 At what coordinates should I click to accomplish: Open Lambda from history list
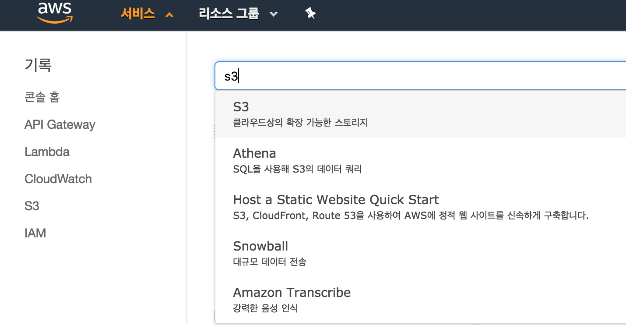[47, 152]
